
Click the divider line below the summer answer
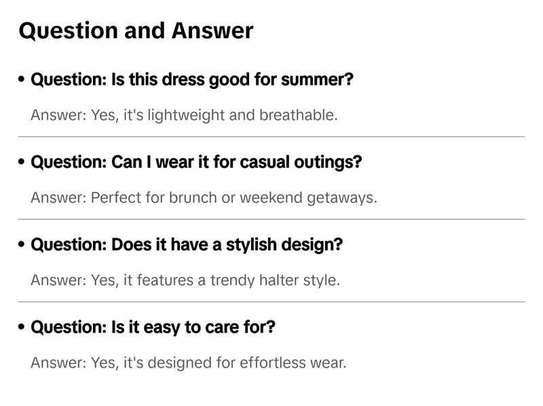tap(271, 136)
